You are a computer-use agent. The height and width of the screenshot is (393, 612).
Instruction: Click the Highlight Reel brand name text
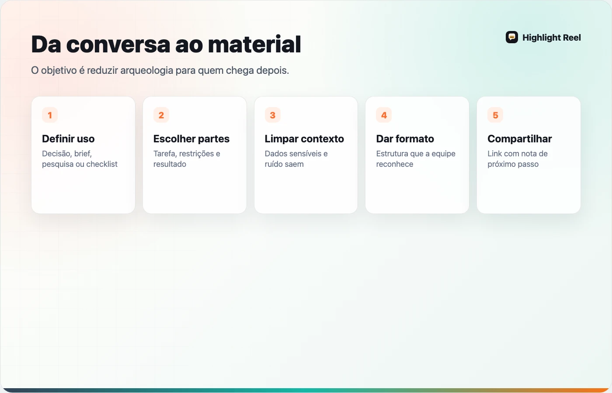552,38
